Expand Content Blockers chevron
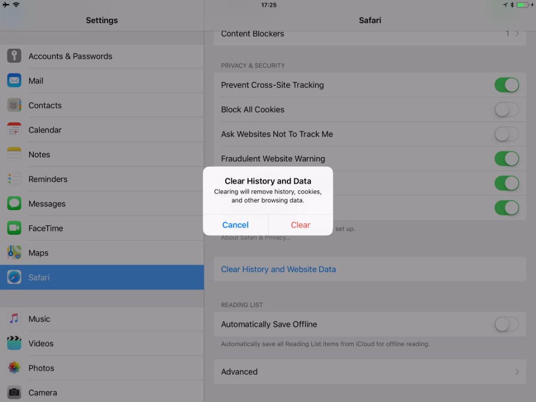The image size is (536, 402). pyautogui.click(x=517, y=33)
